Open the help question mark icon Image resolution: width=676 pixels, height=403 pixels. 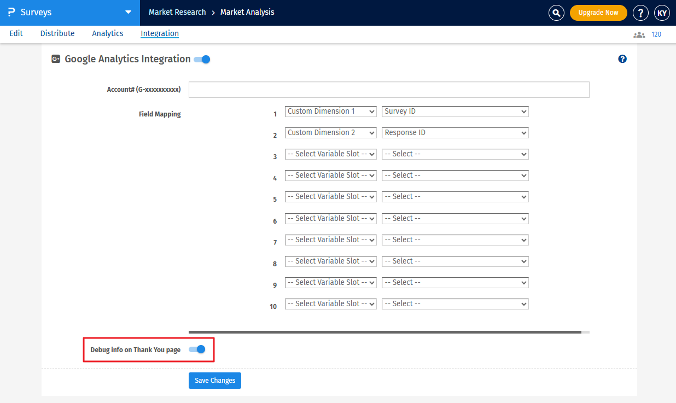(640, 13)
